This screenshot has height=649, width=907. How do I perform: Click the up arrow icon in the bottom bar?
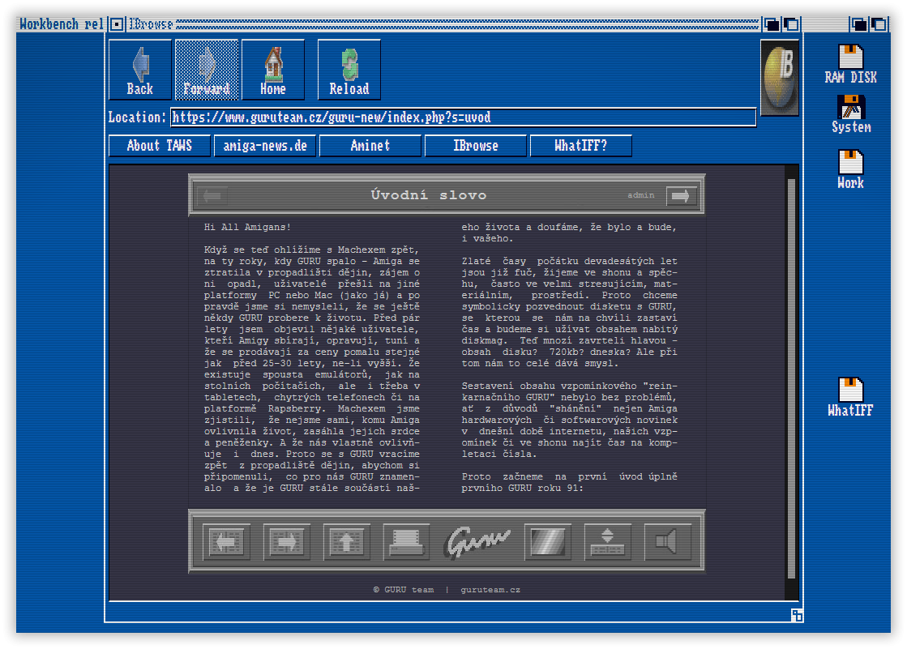(x=346, y=542)
